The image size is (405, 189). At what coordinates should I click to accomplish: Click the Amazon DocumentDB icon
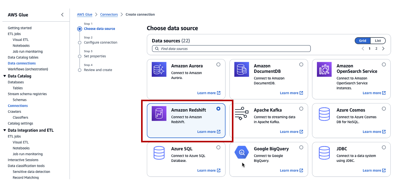click(x=242, y=69)
